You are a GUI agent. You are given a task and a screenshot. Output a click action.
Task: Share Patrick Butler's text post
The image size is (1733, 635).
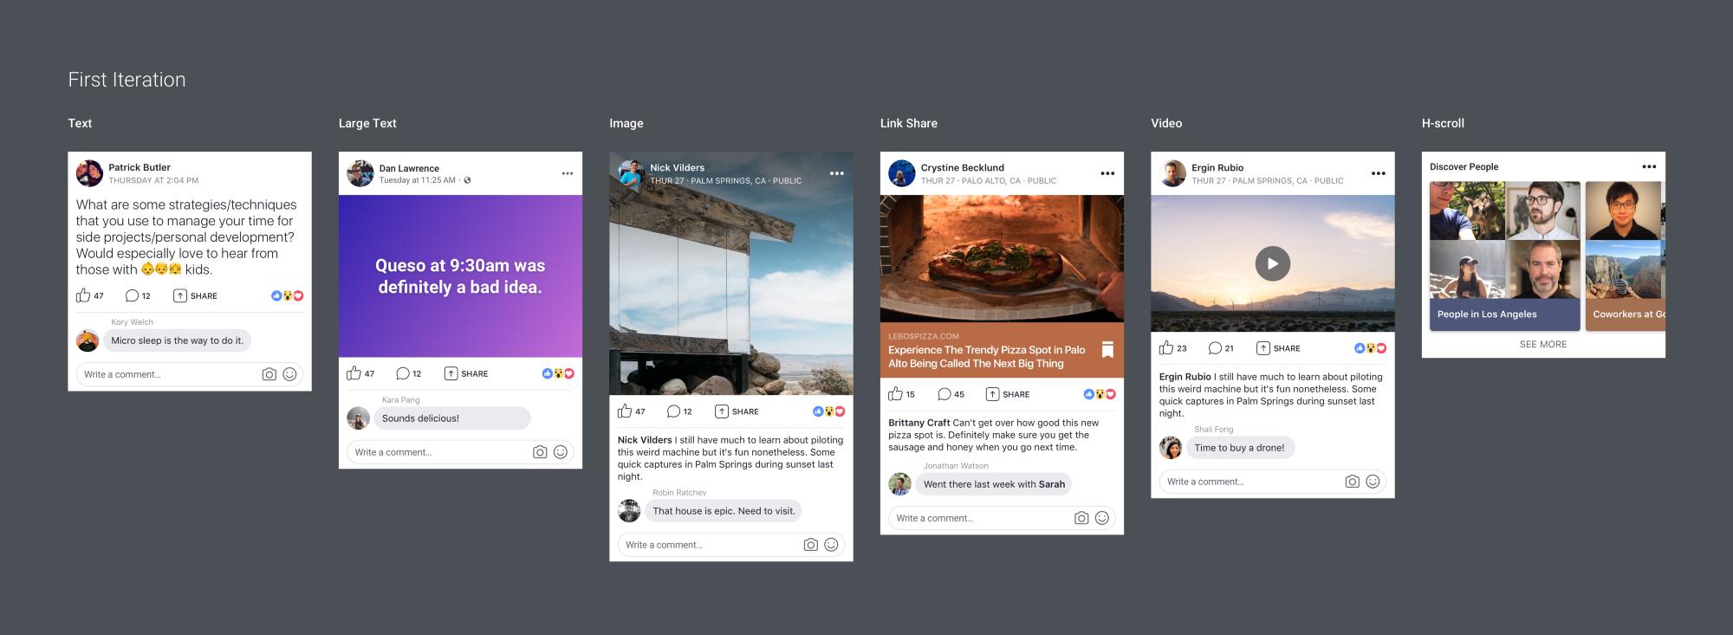pyautogui.click(x=195, y=295)
